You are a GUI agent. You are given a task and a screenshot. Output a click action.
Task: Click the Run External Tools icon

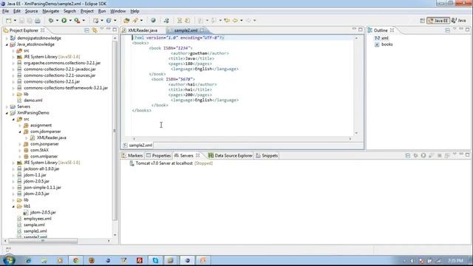[x=77, y=21]
